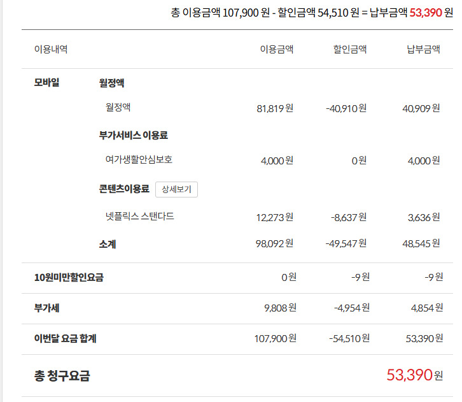462x402 pixels.
Task: Click the 모바일 category label
Action: click(46, 82)
